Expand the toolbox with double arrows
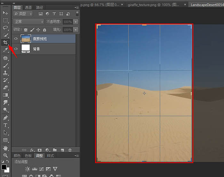Screen dimensions: 224x177 pyautogui.click(x=2, y=3)
